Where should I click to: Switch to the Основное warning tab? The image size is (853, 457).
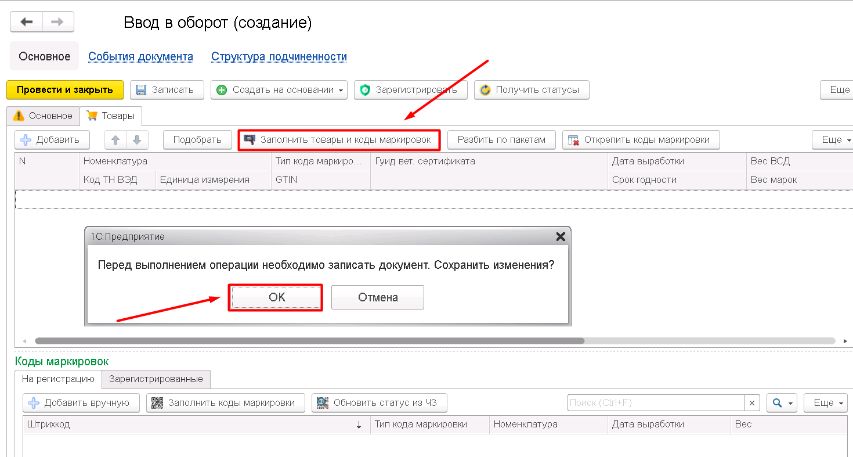click(x=44, y=116)
